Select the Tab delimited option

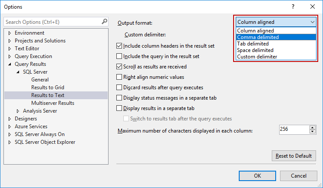tap(253, 44)
